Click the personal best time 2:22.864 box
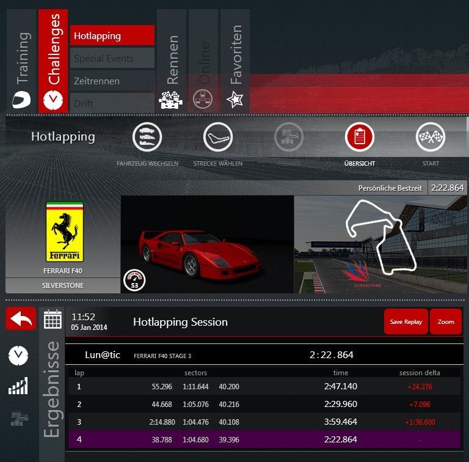This screenshot has width=469, height=462. [447, 188]
